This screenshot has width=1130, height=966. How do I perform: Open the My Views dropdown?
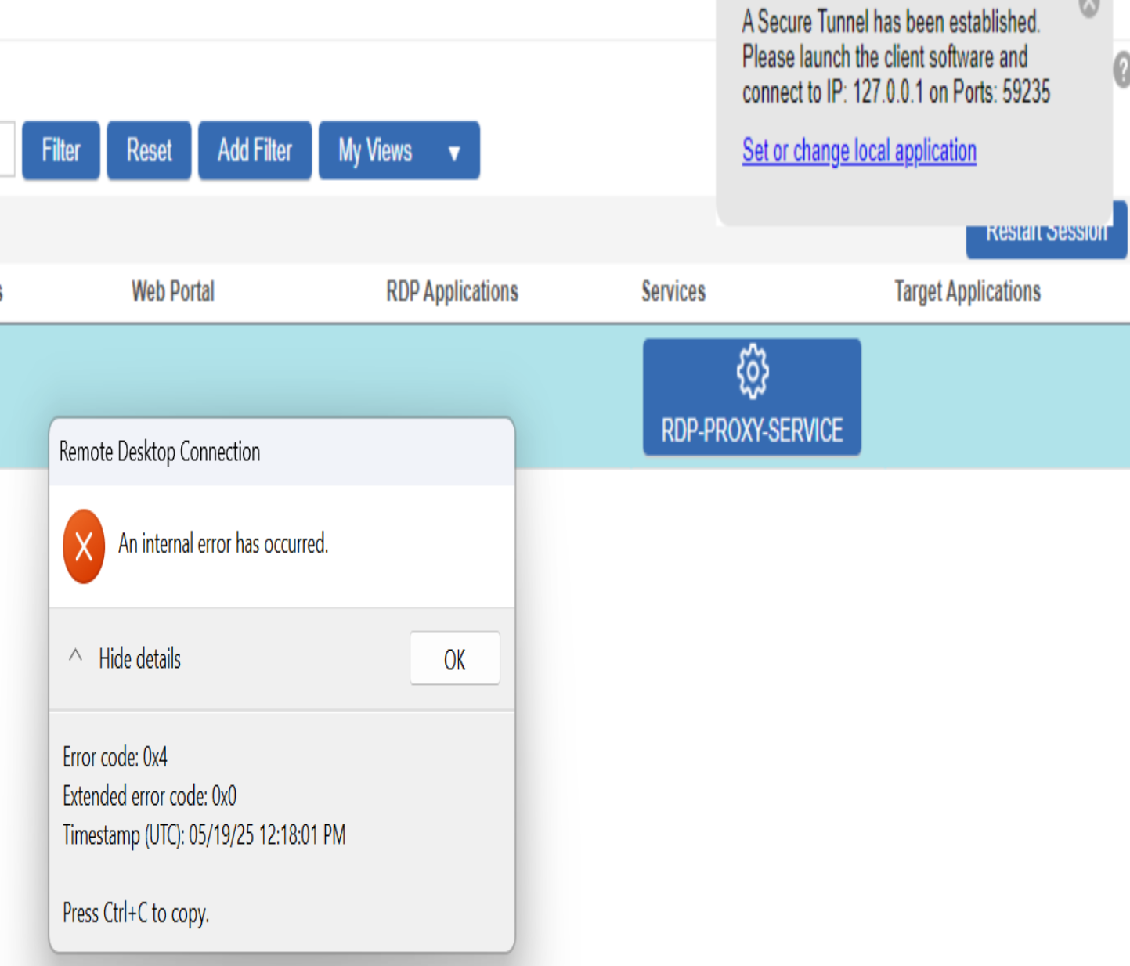[x=399, y=150]
